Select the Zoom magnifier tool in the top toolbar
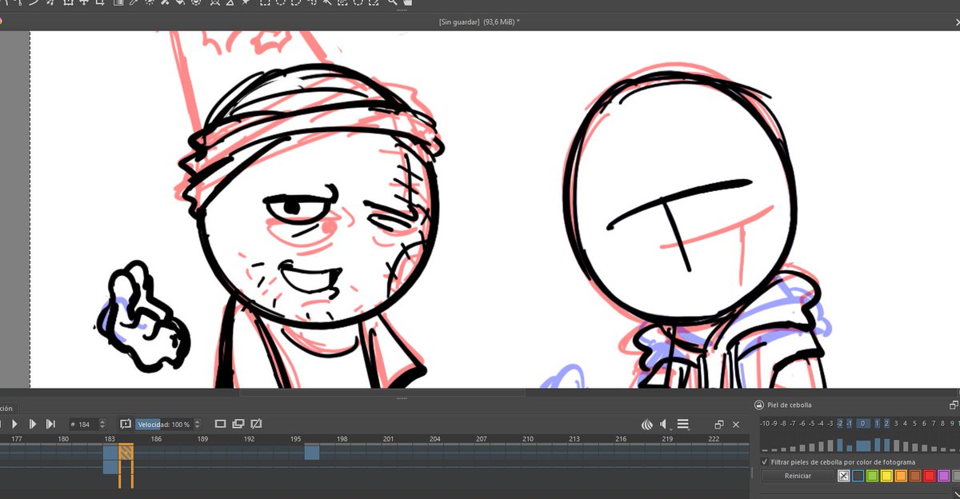The image size is (960, 499). (x=393, y=3)
